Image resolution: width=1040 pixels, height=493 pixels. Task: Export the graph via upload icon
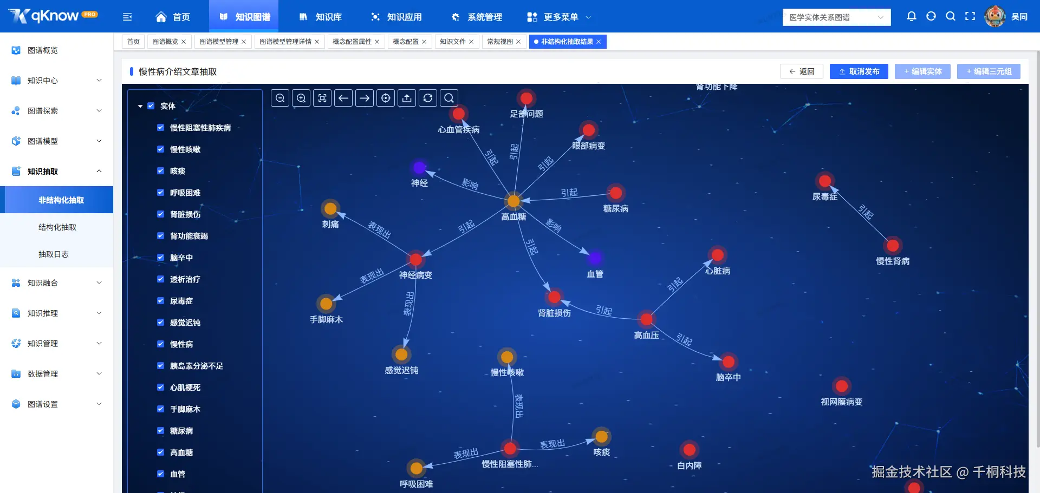click(x=407, y=98)
